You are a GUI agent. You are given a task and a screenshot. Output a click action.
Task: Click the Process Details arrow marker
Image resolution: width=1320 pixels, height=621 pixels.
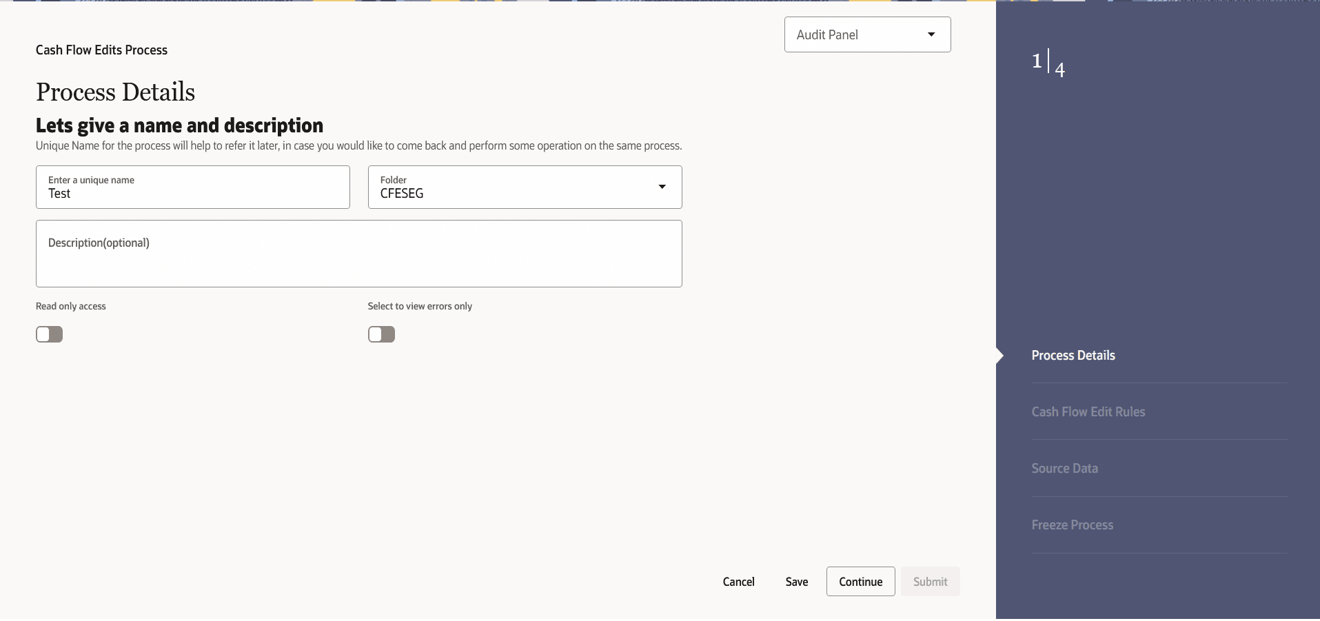click(1000, 356)
